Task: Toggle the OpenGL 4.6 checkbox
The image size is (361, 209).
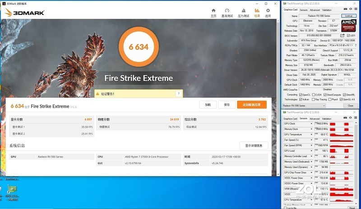Action: tap(341, 100)
